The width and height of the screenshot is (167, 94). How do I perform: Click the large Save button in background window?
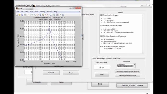100,84
